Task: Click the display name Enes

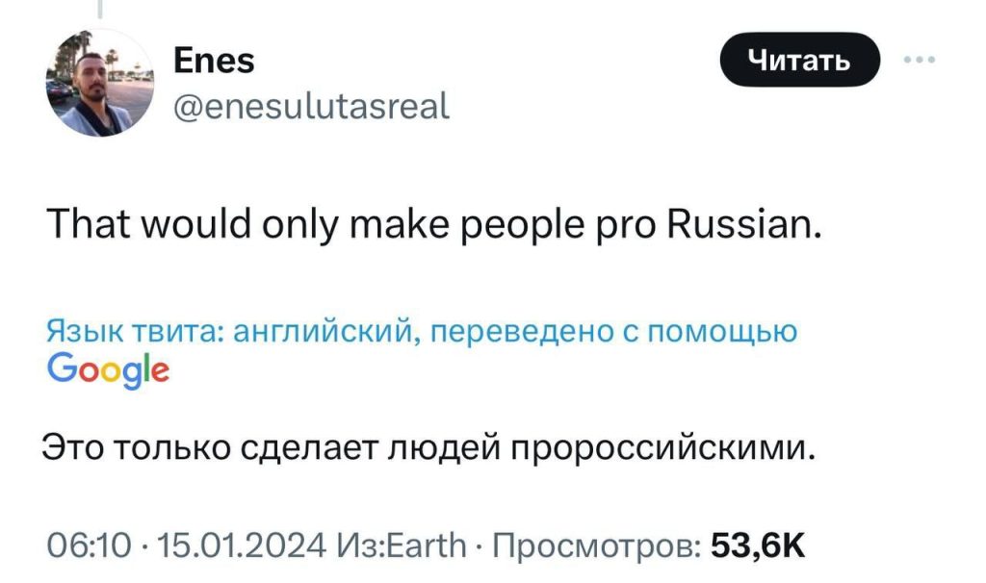Action: (x=214, y=60)
